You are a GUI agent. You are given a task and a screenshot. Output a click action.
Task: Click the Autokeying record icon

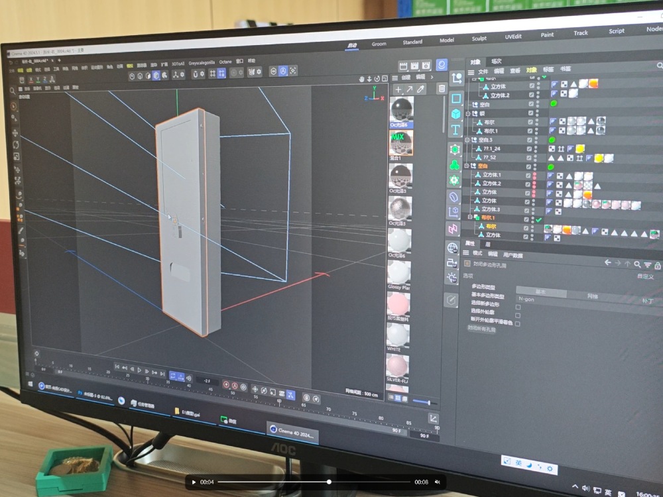coord(235,386)
